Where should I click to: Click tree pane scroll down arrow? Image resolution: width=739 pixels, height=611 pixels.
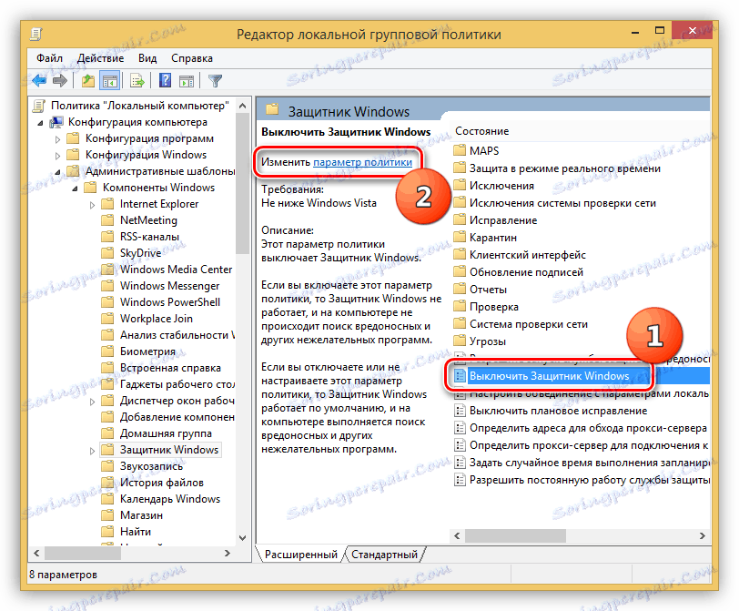(x=243, y=538)
